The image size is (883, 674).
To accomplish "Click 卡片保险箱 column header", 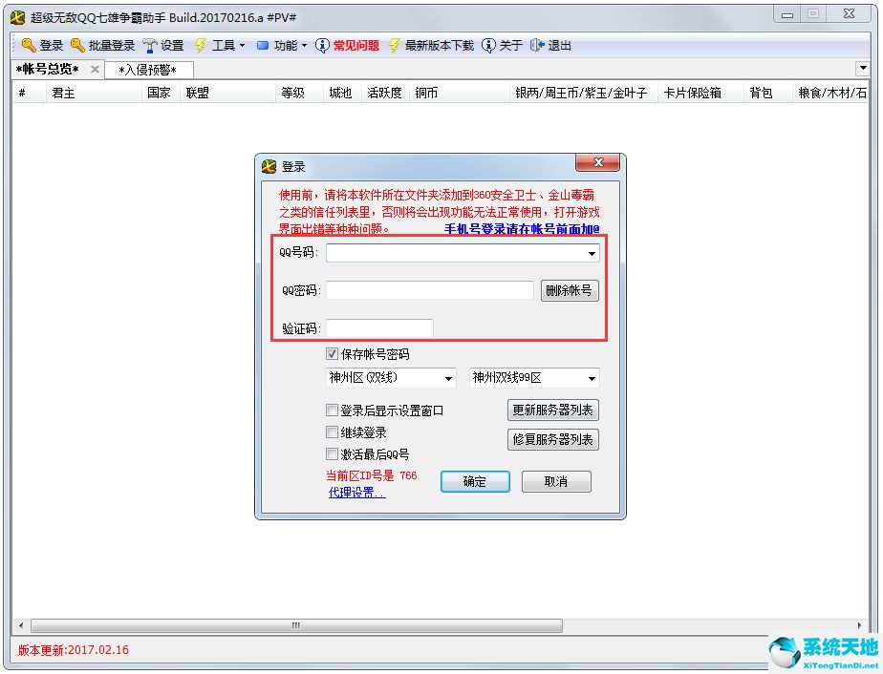I will click(700, 93).
